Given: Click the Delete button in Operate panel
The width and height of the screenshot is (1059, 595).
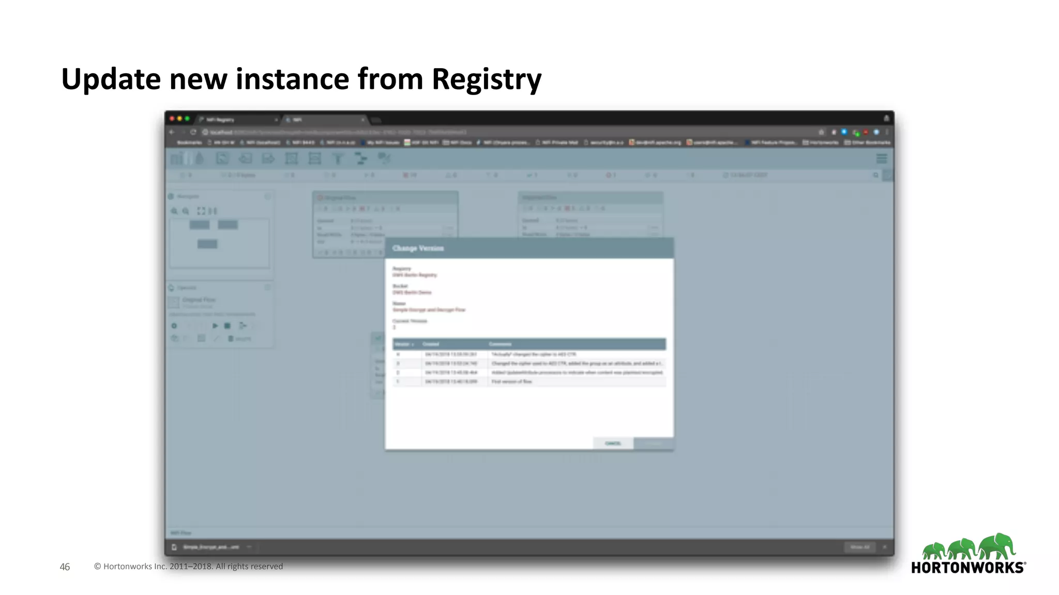Looking at the screenshot, I should point(239,339).
